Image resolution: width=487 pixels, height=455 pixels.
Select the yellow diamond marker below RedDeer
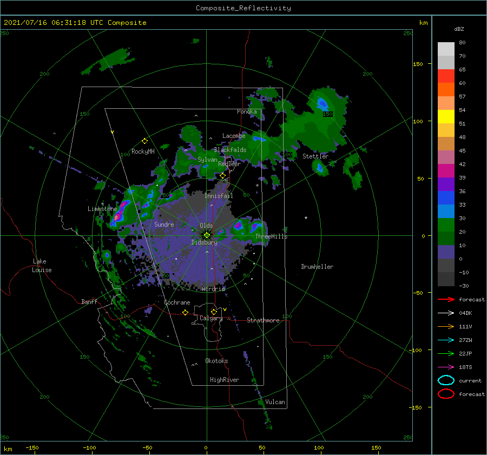(x=223, y=176)
